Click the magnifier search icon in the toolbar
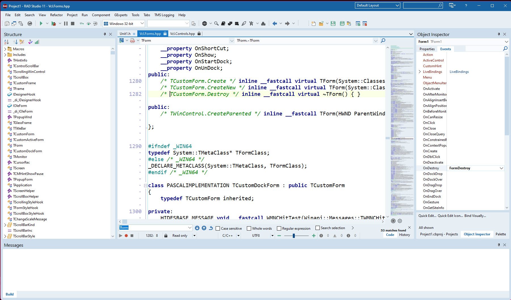This screenshot has width=511, height=300. (216, 24)
